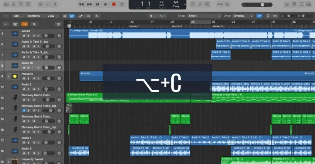Click the Marker 2 timeline marker
Screen dimensions: 315x164
(x=177, y=26)
